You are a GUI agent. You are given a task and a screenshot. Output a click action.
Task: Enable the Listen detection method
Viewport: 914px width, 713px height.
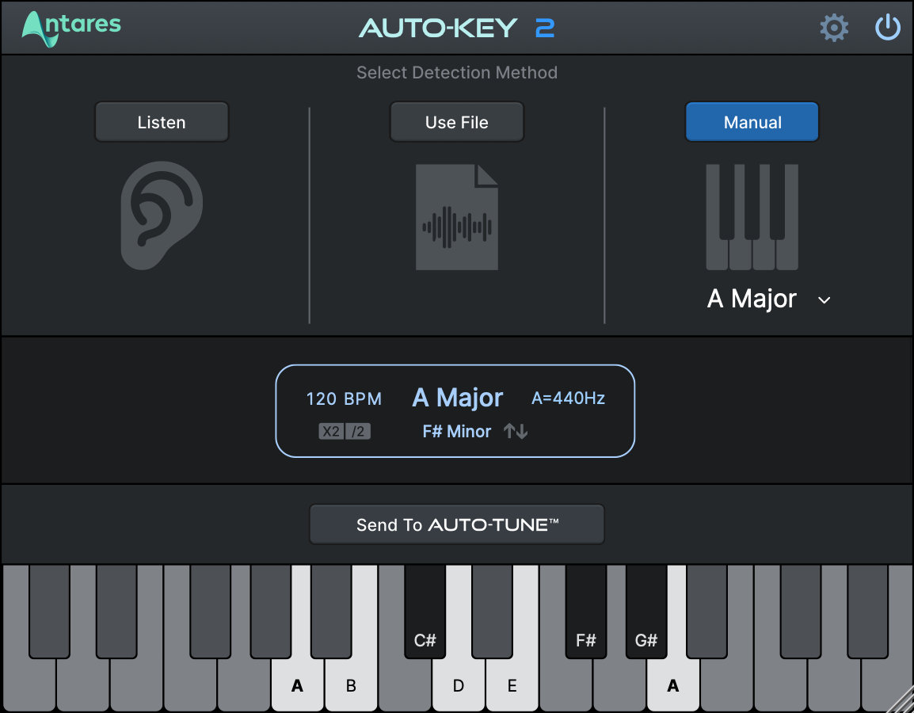pyautogui.click(x=162, y=121)
